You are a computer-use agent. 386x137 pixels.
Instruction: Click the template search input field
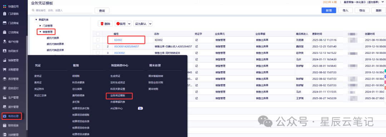(62, 11)
